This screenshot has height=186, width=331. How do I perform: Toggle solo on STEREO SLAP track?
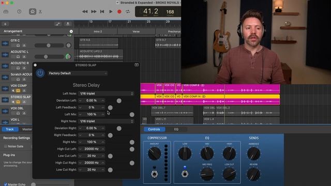18,102
